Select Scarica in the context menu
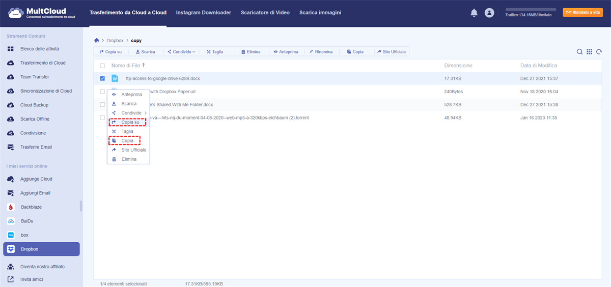611x287 pixels. point(128,104)
